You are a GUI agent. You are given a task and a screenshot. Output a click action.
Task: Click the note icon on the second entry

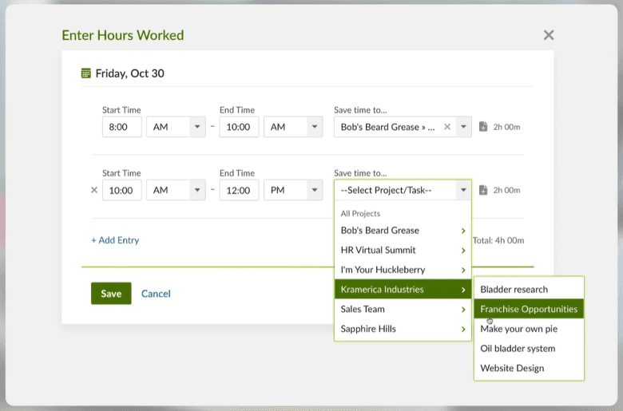click(482, 190)
